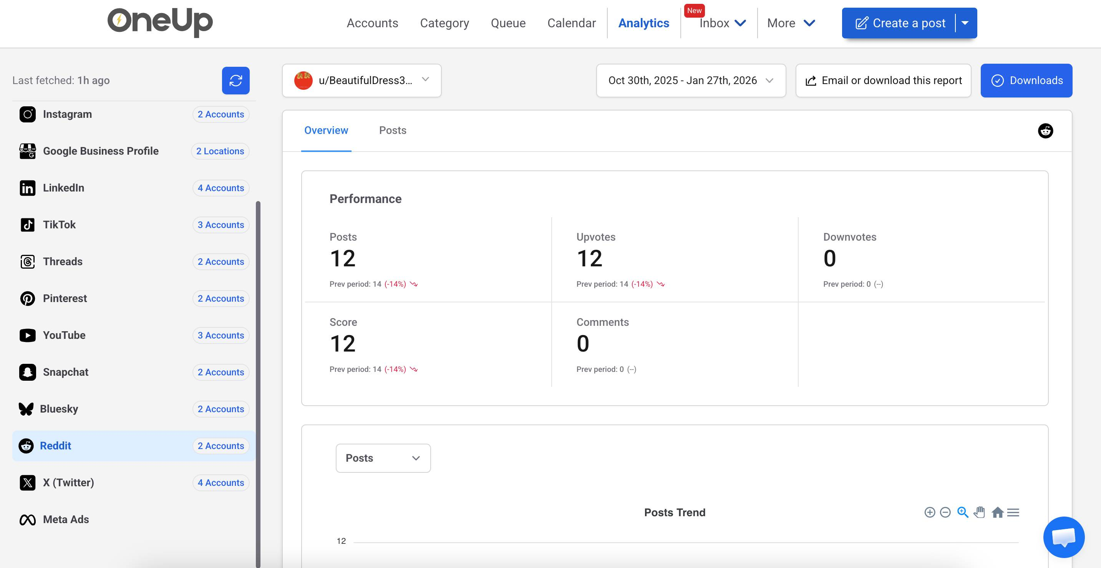Click the blue Downloads button
Screen dimensions: 1101x568
pyautogui.click(x=1026, y=80)
